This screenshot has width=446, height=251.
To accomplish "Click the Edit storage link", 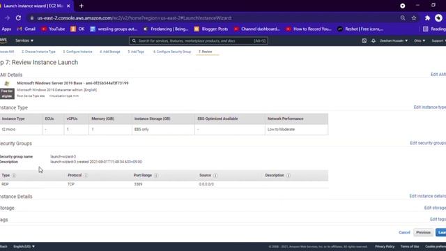I will point(435,208).
